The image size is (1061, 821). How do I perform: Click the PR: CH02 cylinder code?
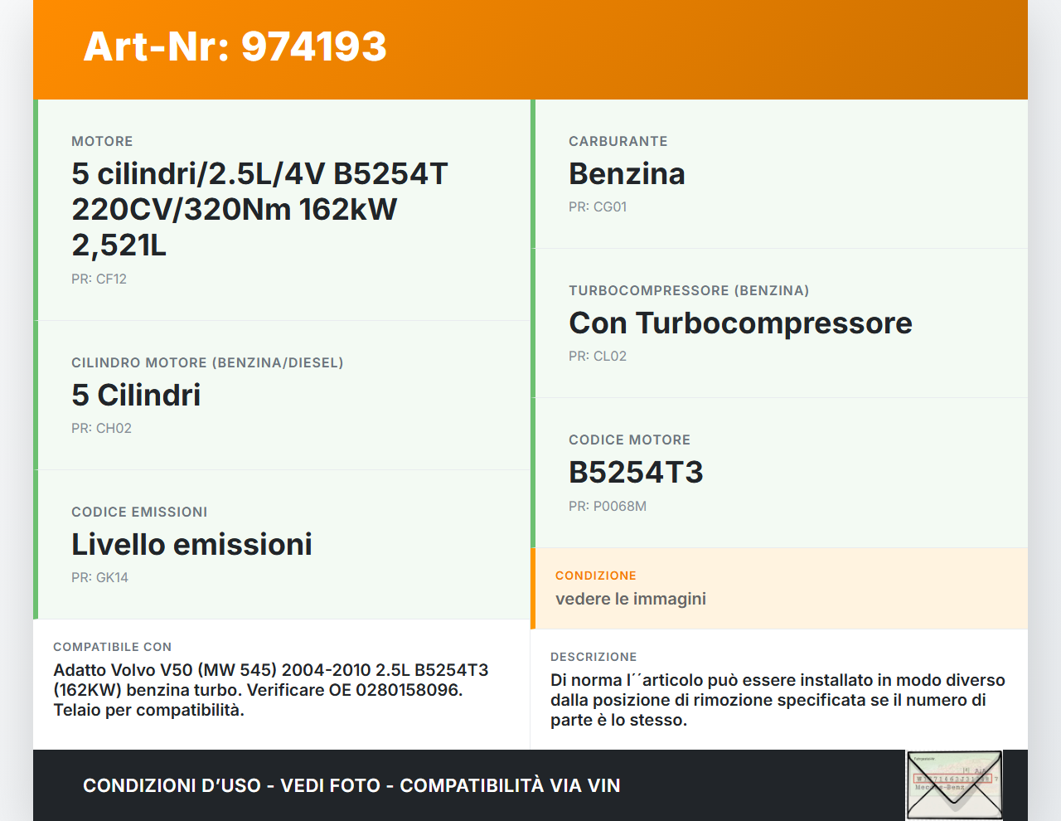click(x=101, y=429)
